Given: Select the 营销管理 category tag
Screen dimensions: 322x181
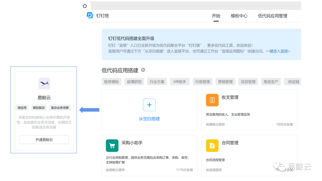Looking at the screenshot, I should point(225,82).
